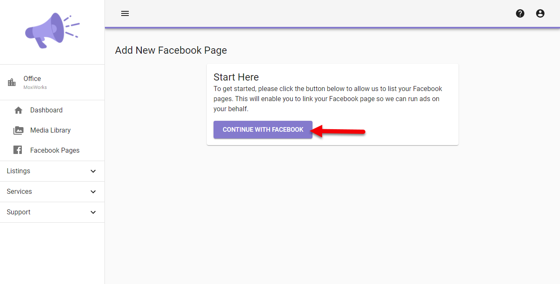The width and height of the screenshot is (560, 284).
Task: Click the megaphone logo
Action: (x=52, y=30)
